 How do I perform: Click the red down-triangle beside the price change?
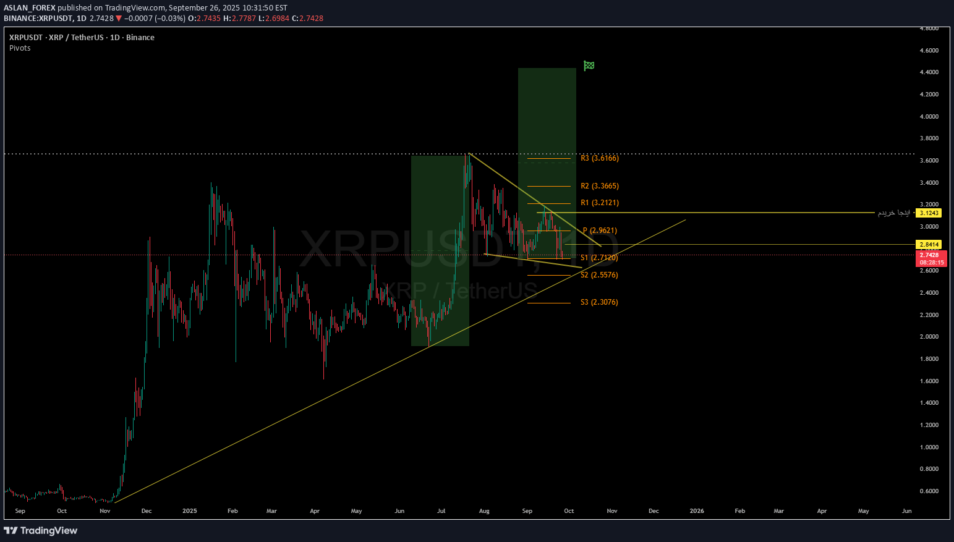pos(119,19)
